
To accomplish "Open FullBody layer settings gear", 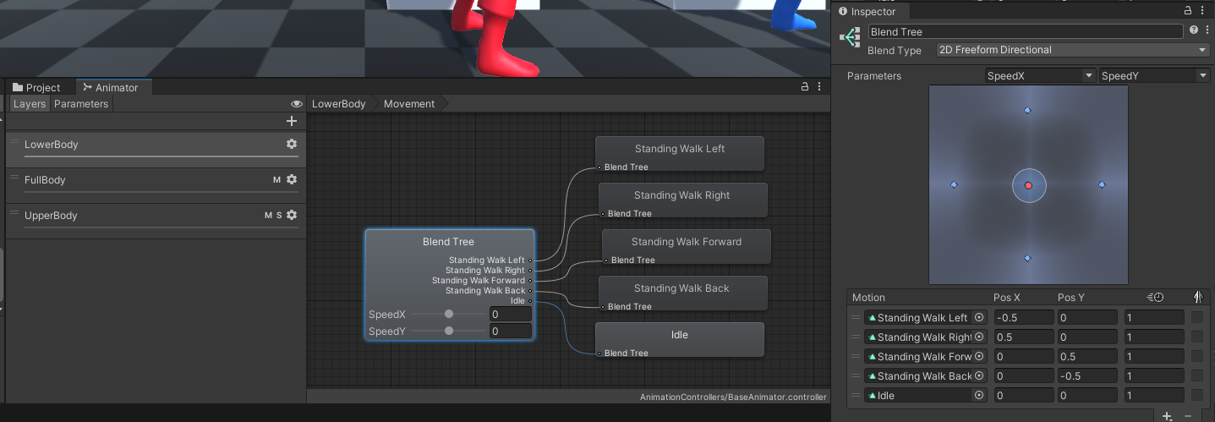I will [292, 180].
